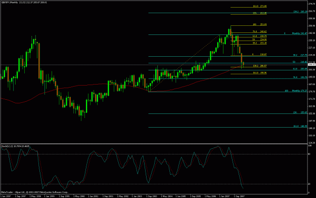Click the last candlestick on the price chart
316x198 pixels.
[x=244, y=64]
